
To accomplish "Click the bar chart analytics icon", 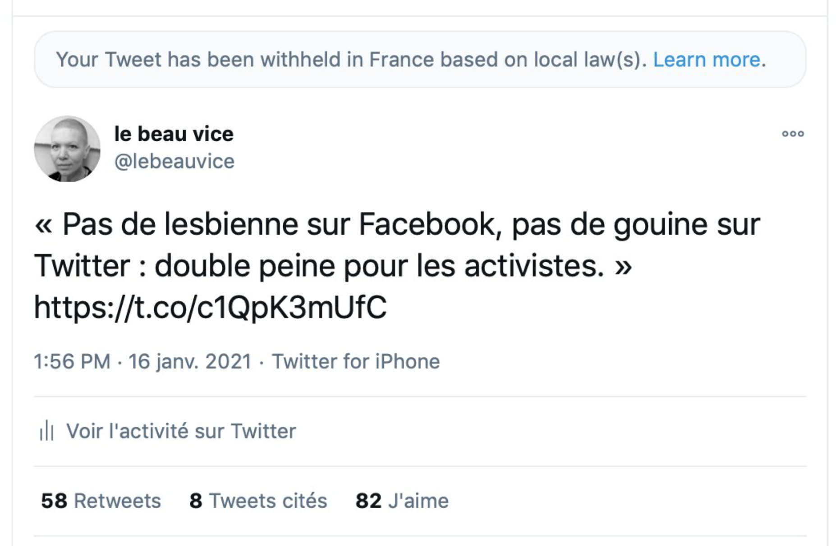I will point(47,431).
